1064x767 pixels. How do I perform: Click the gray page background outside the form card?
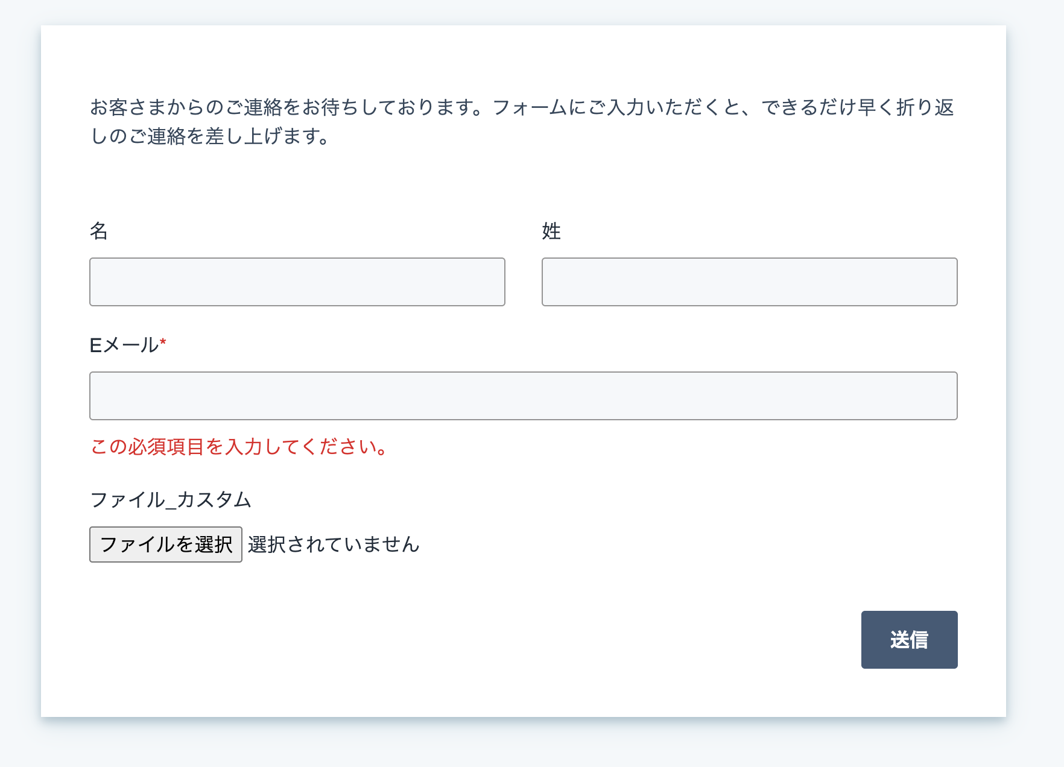[x=1035, y=386]
